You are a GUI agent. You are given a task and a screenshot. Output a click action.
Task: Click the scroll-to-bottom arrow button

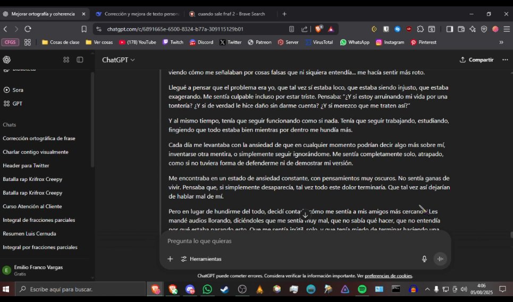(x=305, y=215)
